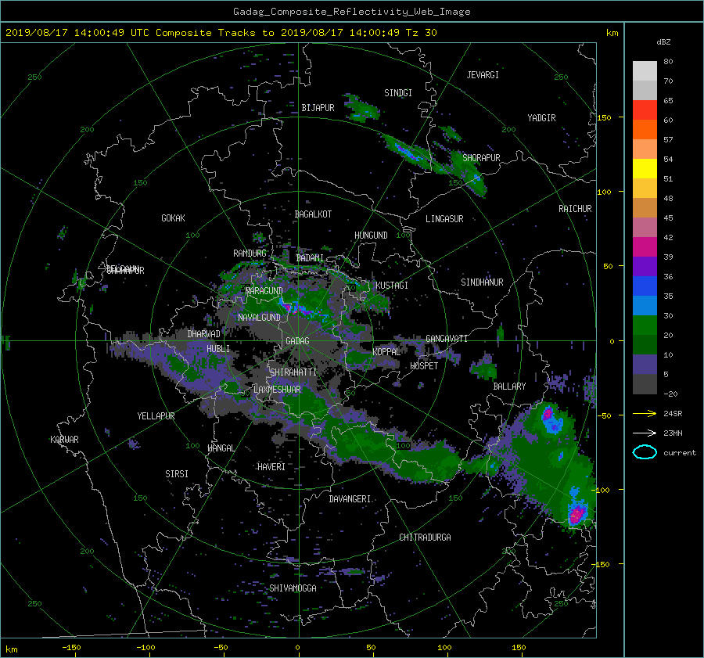Click the SINDGI city label
This screenshot has height=658, width=704.
398,93
